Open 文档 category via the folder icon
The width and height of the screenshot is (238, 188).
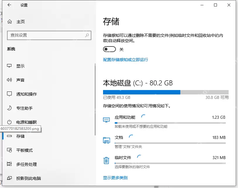[x=106, y=140]
